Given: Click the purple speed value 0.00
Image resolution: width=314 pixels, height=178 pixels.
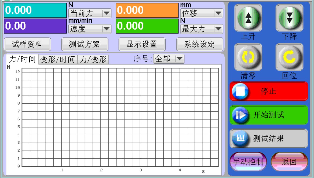Looking at the screenshot, I should point(35,26).
